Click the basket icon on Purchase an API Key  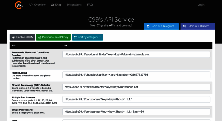coord(40,37)
